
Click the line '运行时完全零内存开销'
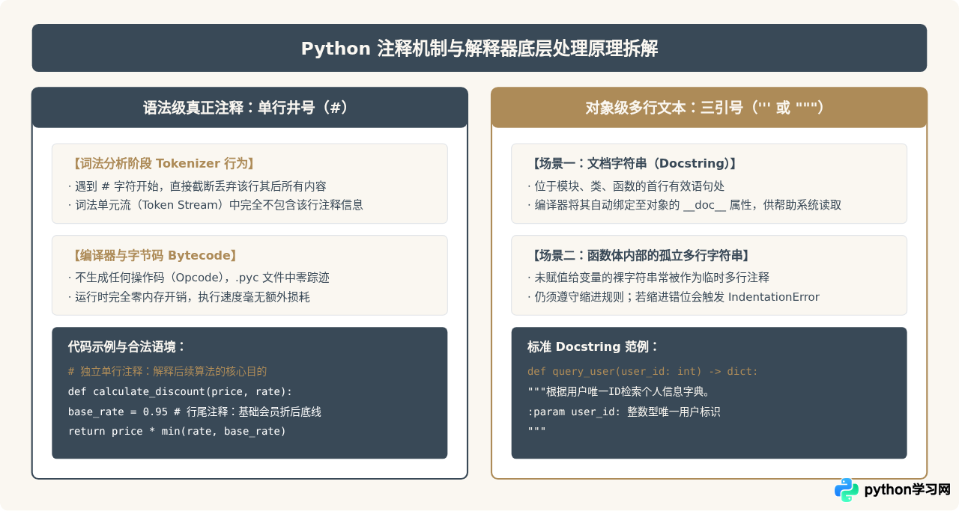point(188,297)
